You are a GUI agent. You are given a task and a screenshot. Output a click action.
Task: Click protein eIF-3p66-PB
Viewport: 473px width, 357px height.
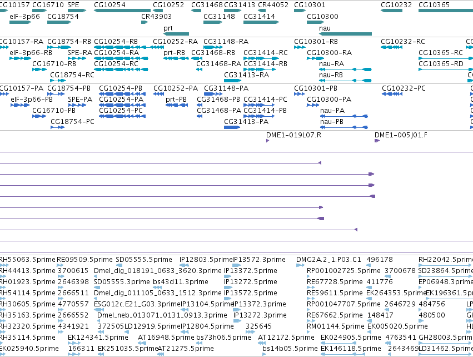pos(20,105)
